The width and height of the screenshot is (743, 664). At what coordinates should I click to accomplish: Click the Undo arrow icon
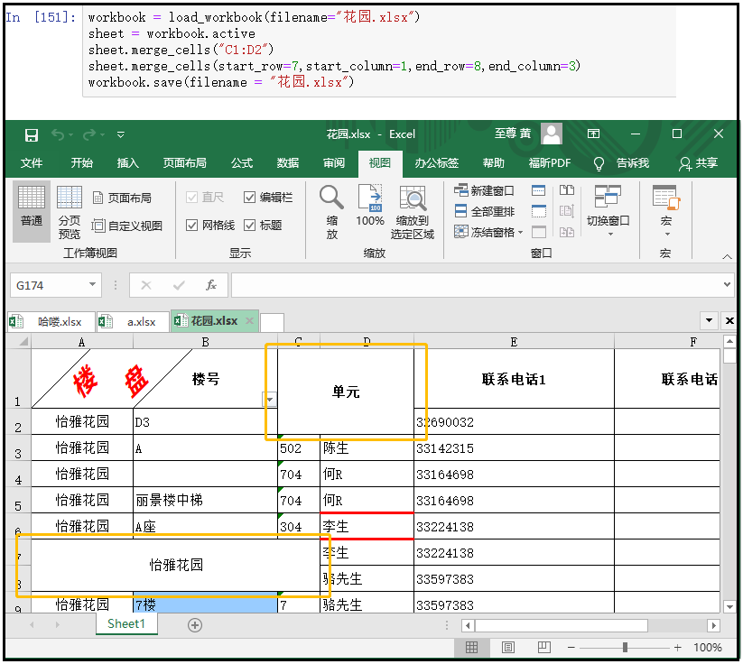pyautogui.click(x=58, y=135)
